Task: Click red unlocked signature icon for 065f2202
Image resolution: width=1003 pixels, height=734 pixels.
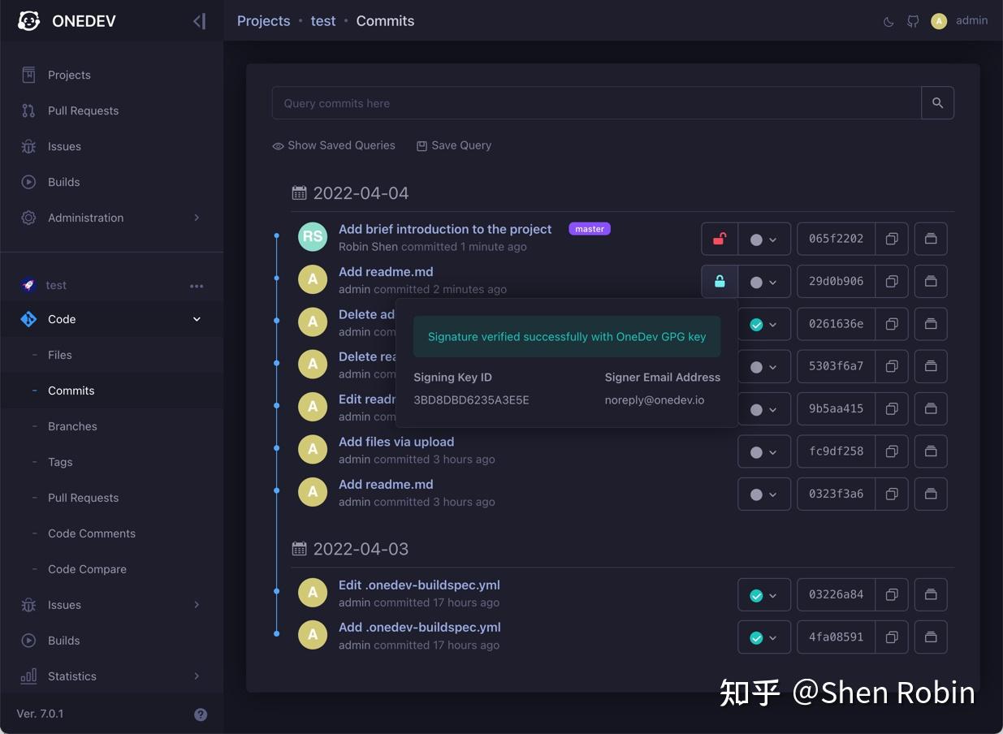Action: (x=720, y=239)
